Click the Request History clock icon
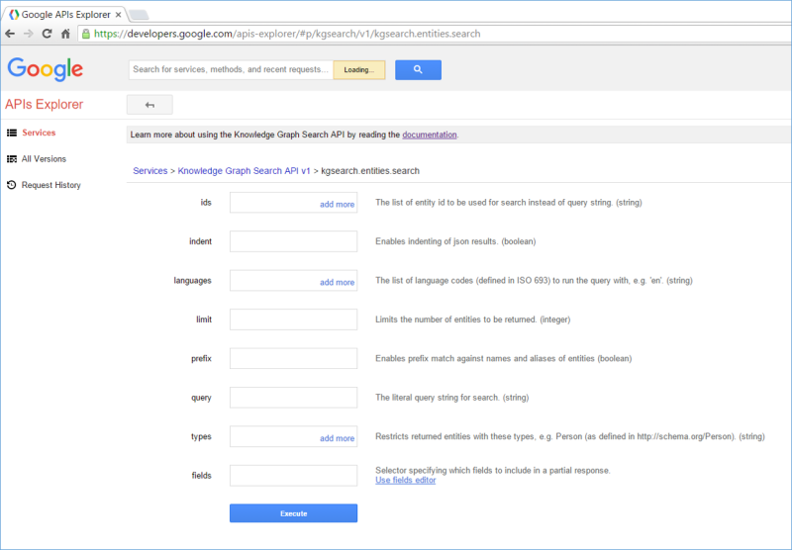 click(x=12, y=185)
